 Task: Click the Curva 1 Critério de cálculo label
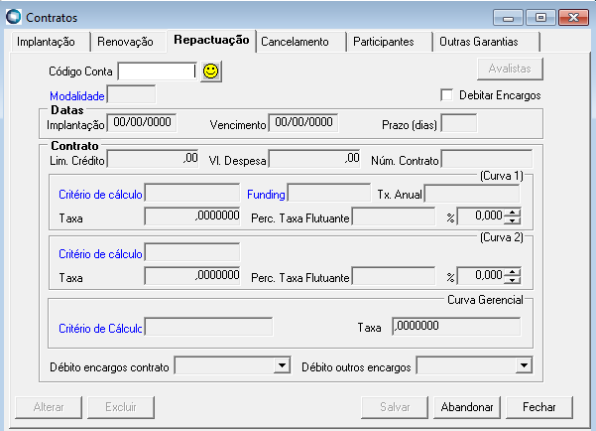[100, 195]
